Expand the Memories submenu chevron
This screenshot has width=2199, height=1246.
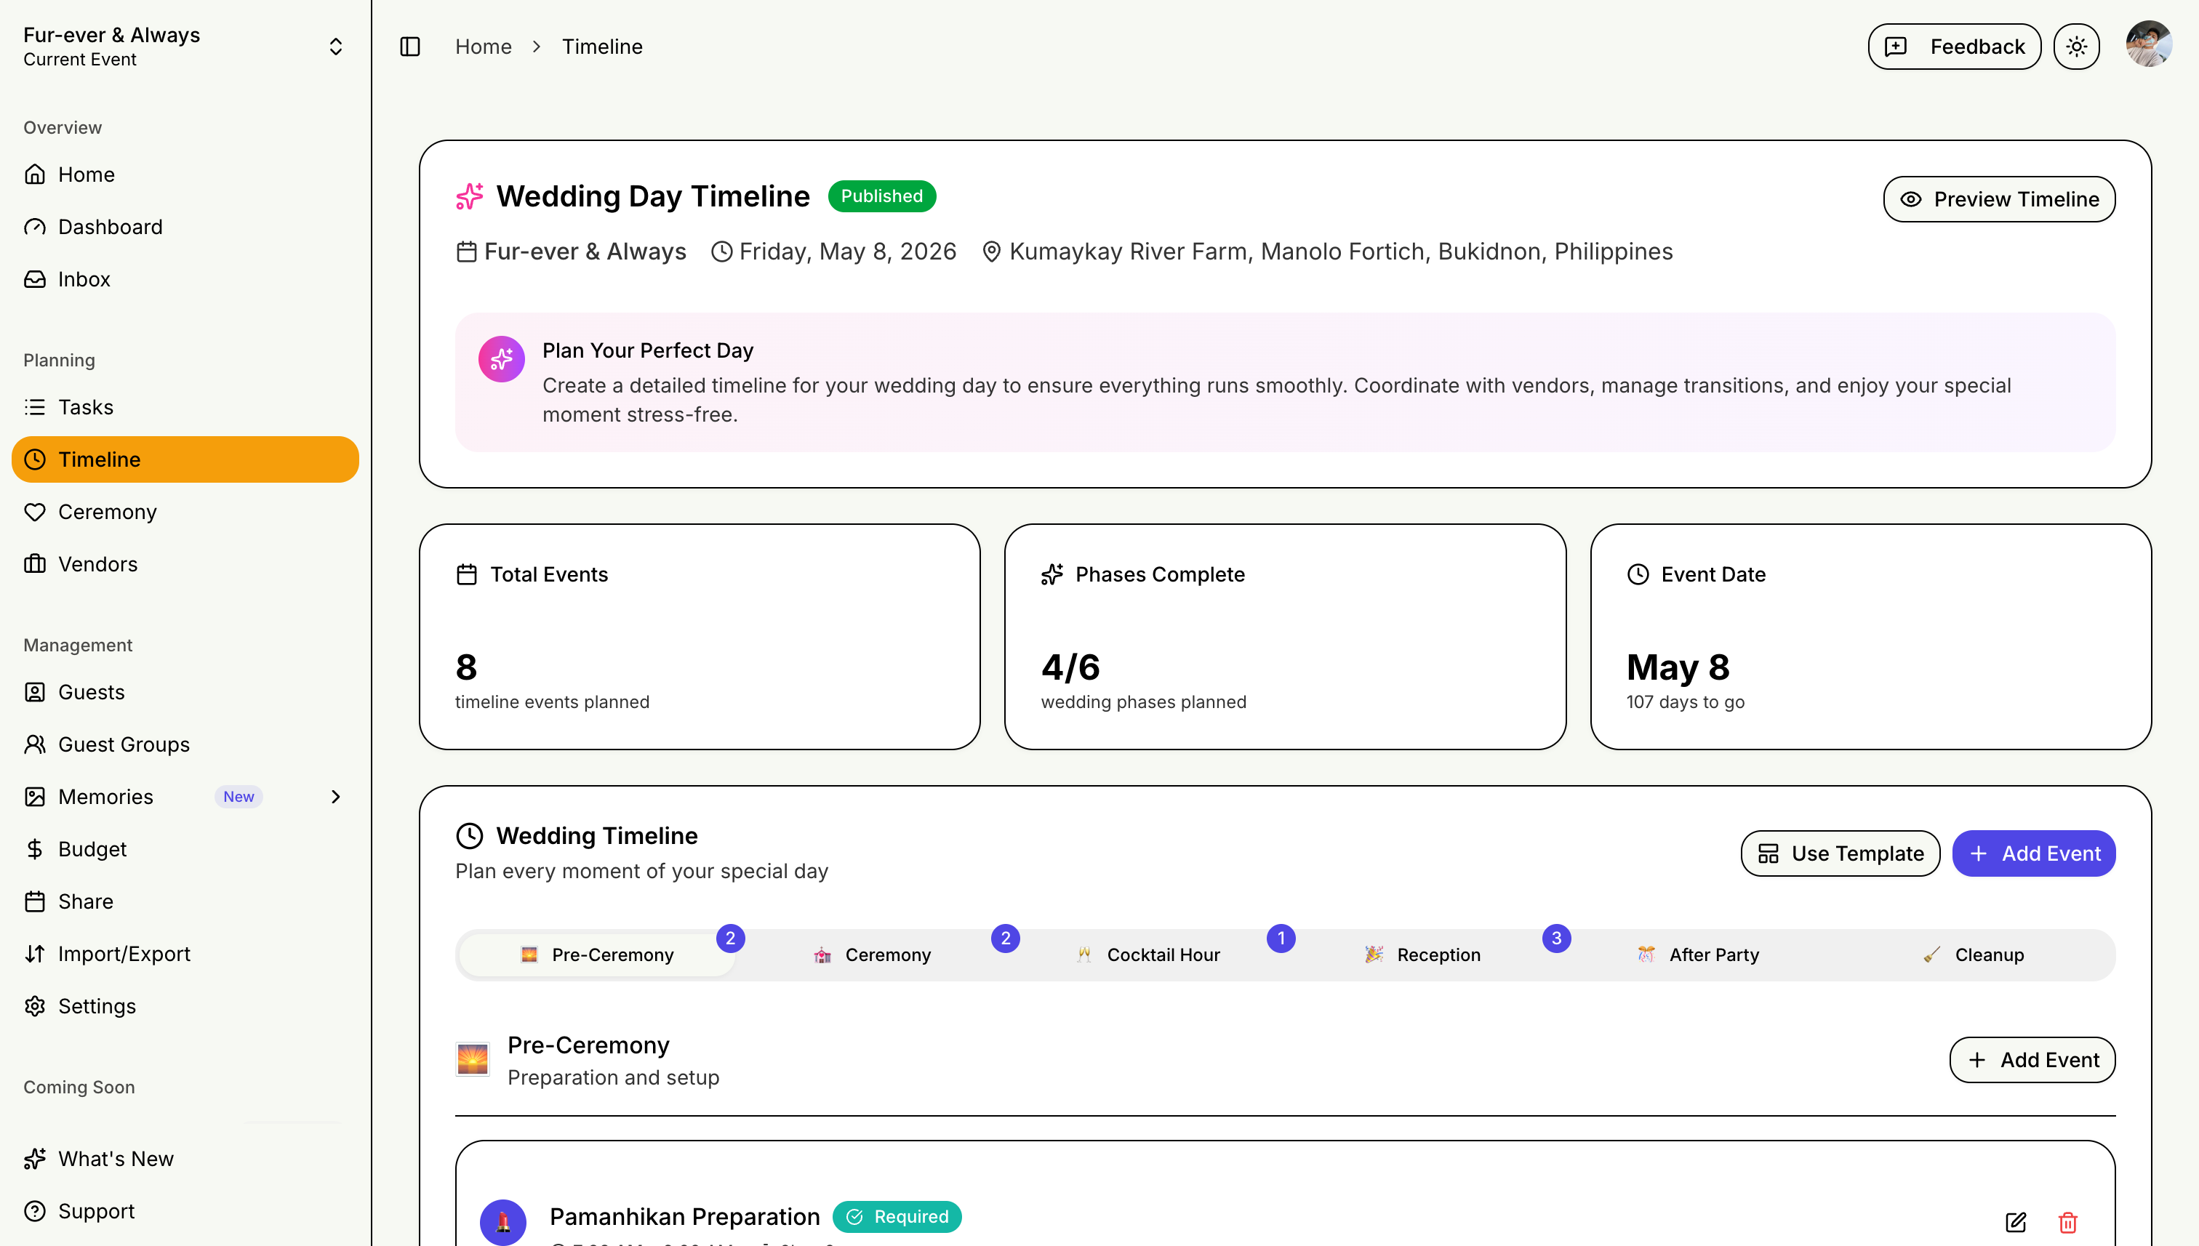(335, 797)
